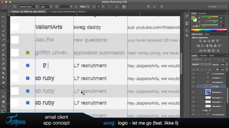Open the Character and Paragraph panels

coord(124,7)
